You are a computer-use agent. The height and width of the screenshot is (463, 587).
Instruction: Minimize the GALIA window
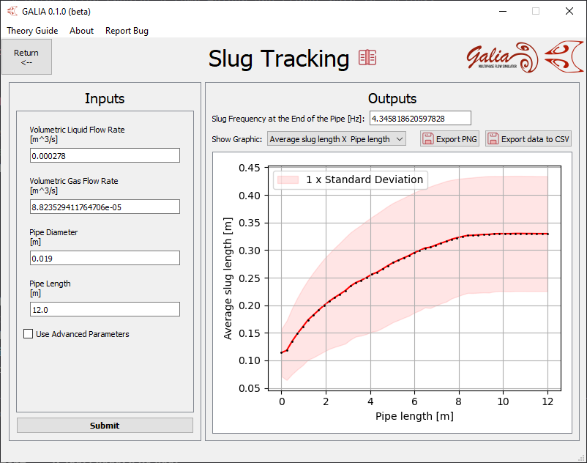pos(502,11)
